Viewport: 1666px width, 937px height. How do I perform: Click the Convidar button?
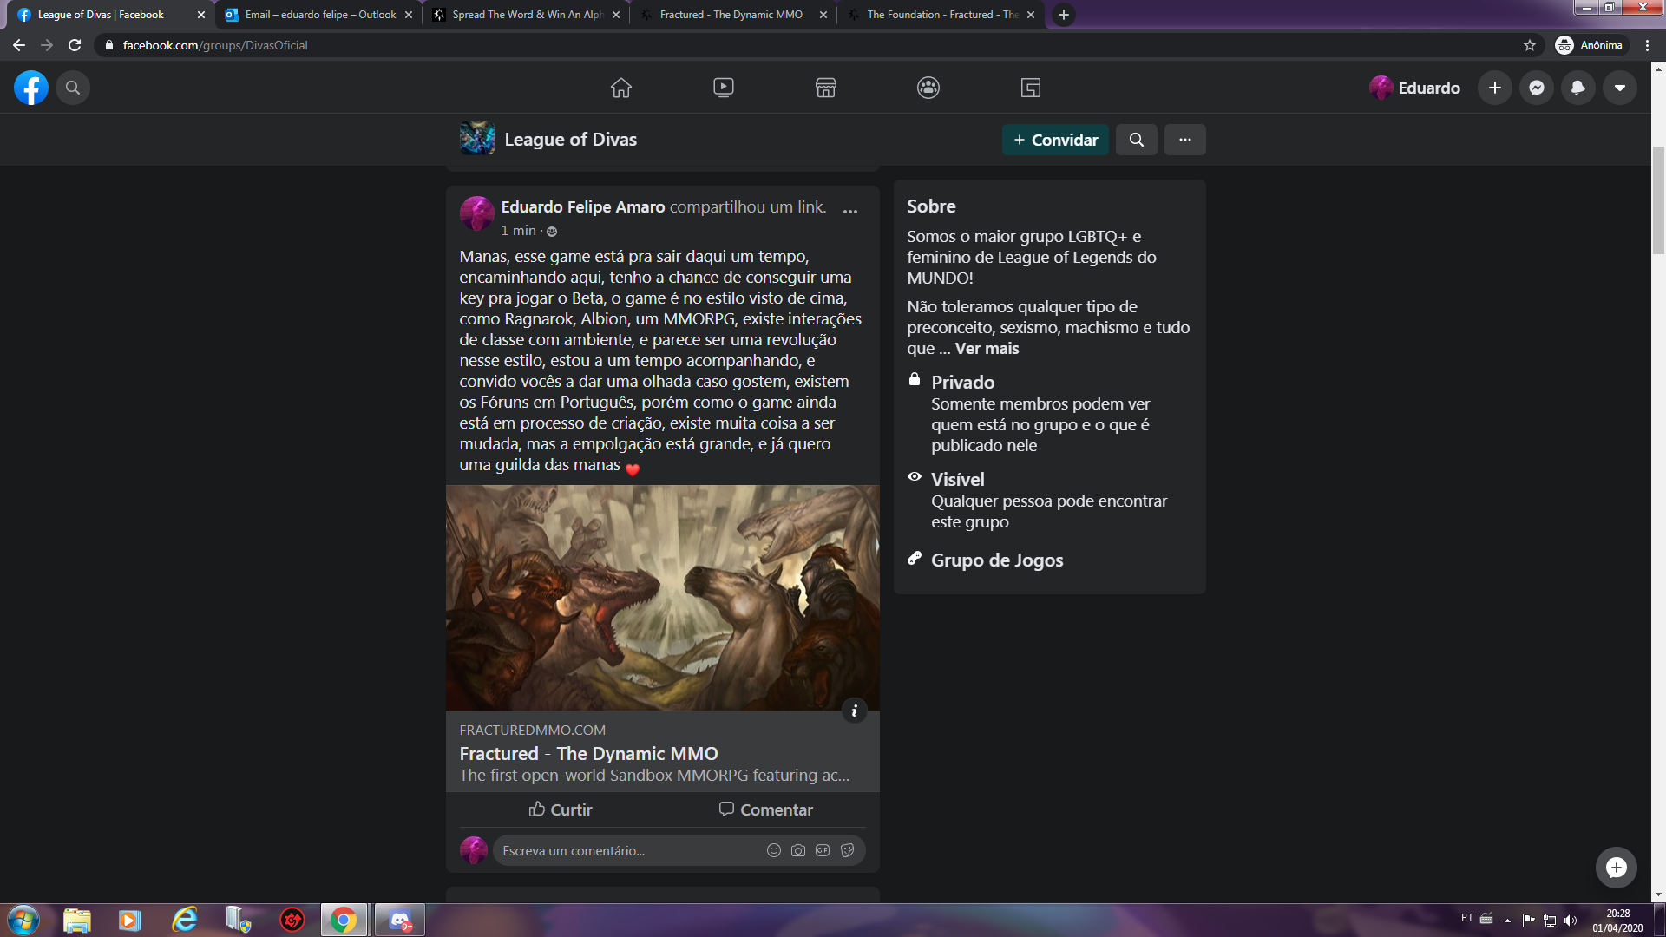click(1055, 140)
